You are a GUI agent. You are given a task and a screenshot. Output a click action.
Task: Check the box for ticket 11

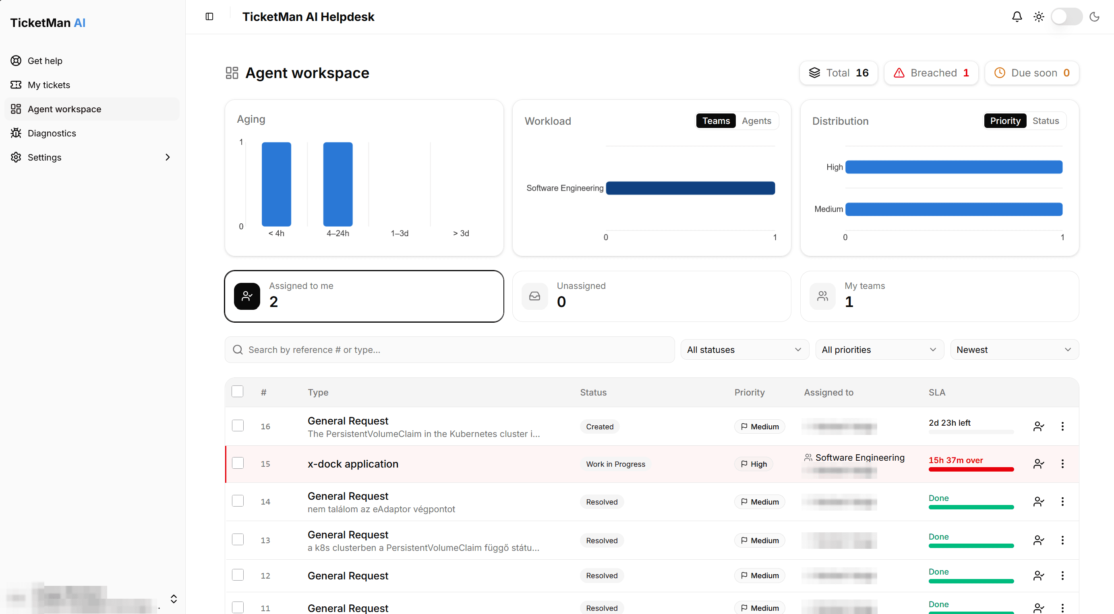[x=237, y=607]
